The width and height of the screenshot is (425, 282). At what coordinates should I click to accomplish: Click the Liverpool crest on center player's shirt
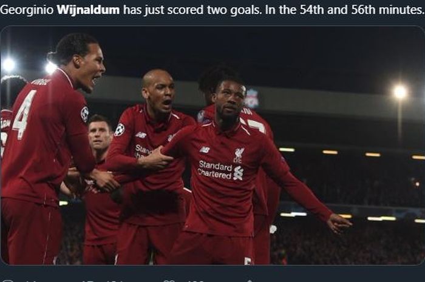[239, 155]
